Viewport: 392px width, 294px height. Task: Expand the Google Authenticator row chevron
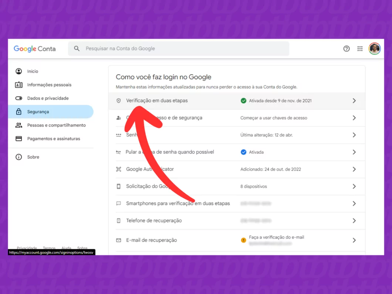pos(354,169)
